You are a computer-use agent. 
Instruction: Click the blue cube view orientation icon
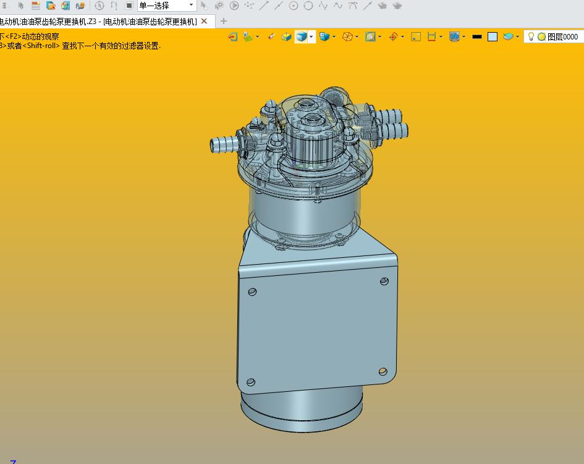324,36
